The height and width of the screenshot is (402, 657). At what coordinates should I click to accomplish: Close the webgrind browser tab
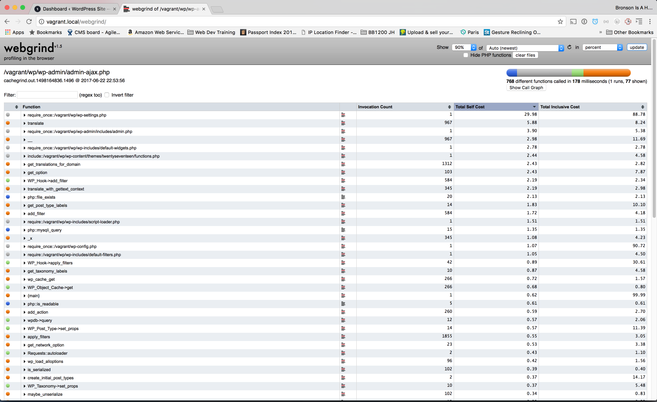[204, 9]
